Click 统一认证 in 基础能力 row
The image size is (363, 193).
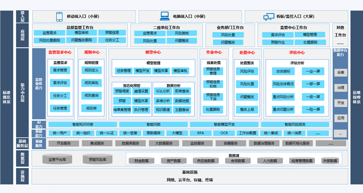pos(107,133)
